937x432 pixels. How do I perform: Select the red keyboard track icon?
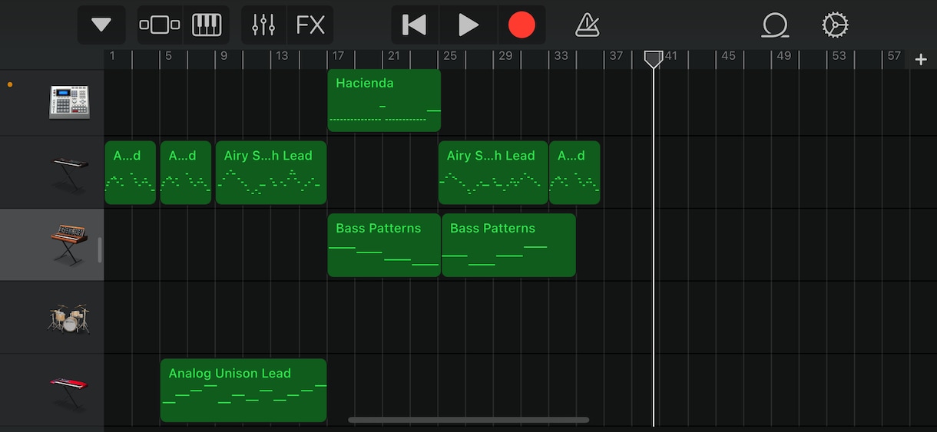(69, 391)
